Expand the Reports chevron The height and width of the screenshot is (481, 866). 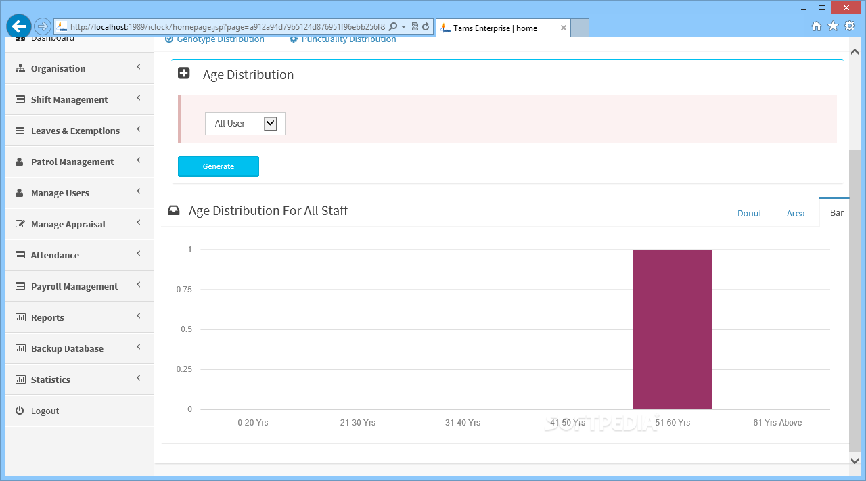pos(139,316)
